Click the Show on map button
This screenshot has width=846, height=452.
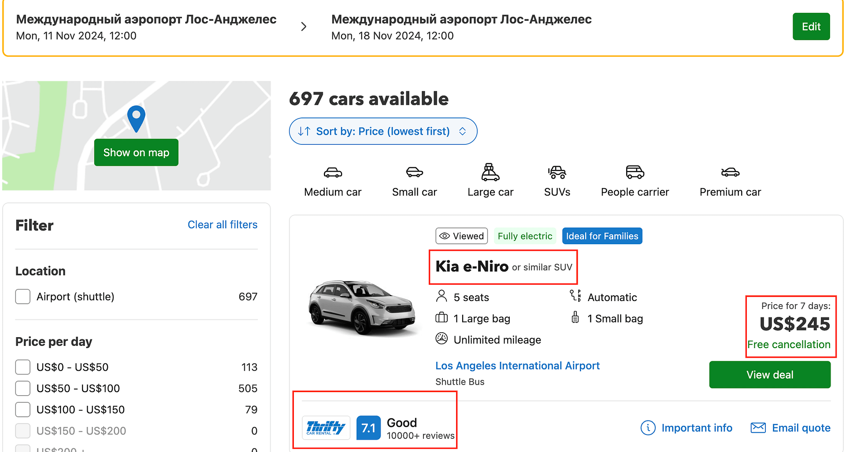136,152
